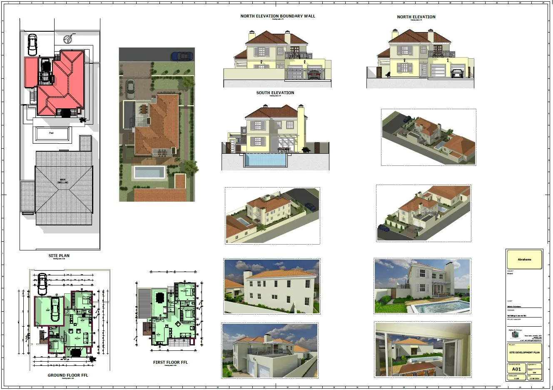This screenshot has width=553, height=390.
Task: Click the car symbol in the ground floor garage
Action: click(55, 308)
